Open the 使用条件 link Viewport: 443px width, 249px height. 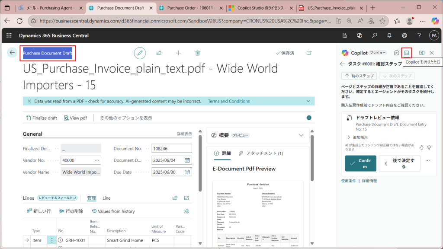[349, 181]
